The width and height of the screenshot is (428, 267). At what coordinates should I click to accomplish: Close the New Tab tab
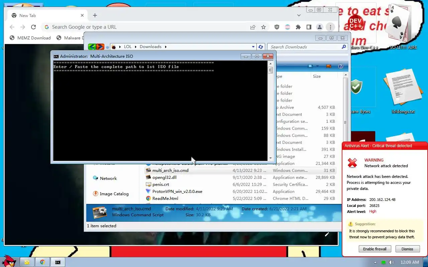pyautogui.click(x=82, y=15)
